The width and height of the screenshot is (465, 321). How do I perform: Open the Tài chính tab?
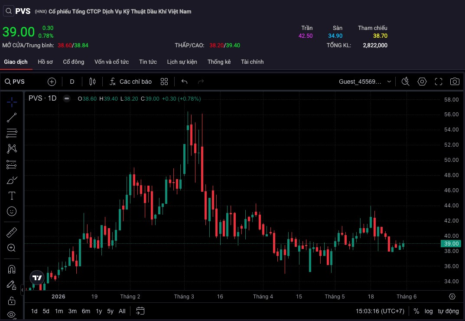point(252,62)
